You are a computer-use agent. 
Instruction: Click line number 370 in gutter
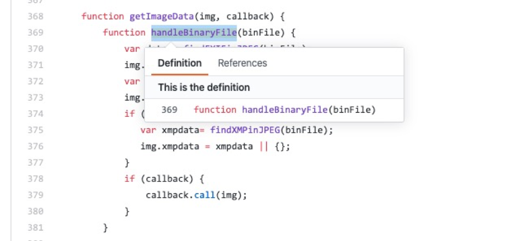coord(35,49)
